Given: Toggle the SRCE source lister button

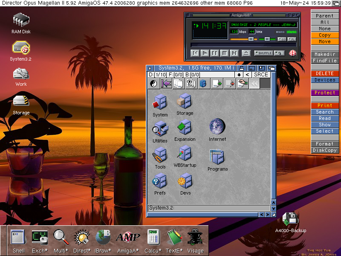Looking at the screenshot, I should 261,75.
